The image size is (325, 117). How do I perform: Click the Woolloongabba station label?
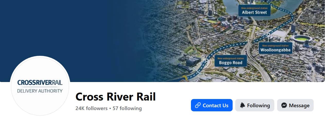tap(276, 48)
